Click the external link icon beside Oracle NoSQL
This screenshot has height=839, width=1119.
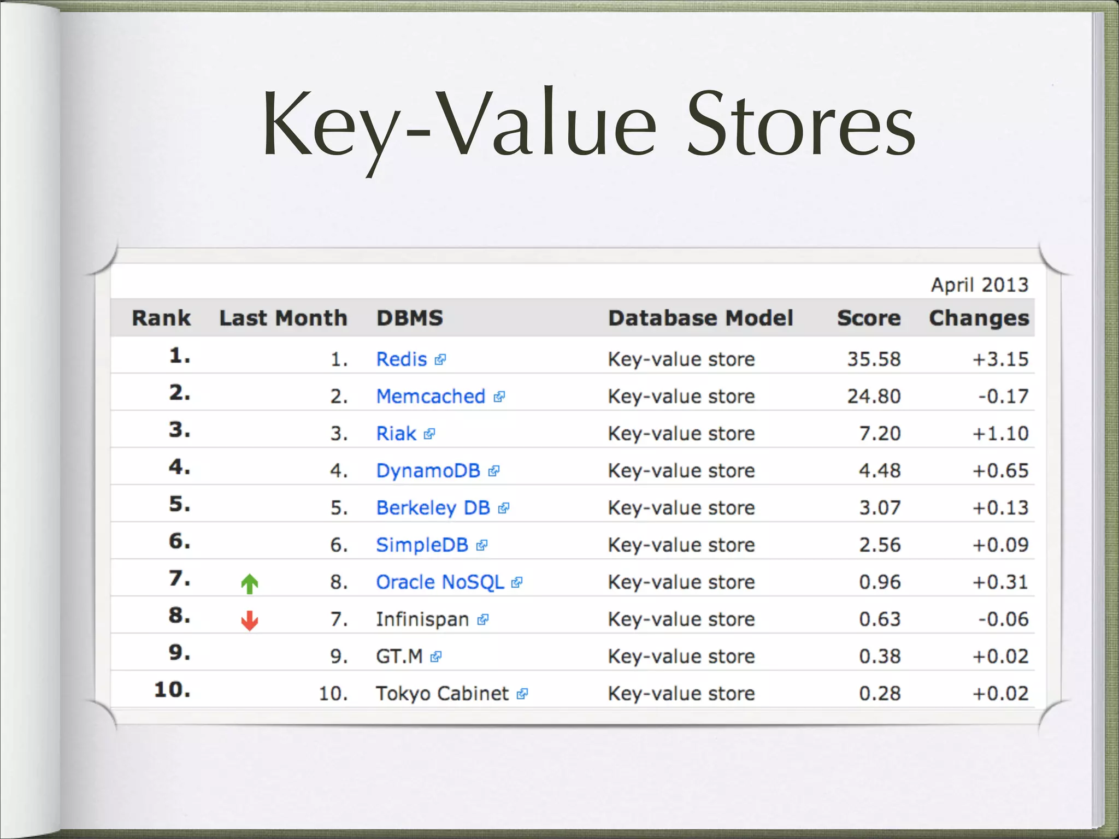coord(517,583)
